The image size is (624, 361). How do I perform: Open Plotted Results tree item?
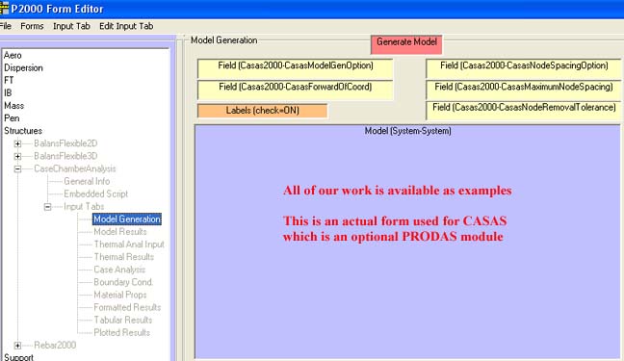[121, 333]
